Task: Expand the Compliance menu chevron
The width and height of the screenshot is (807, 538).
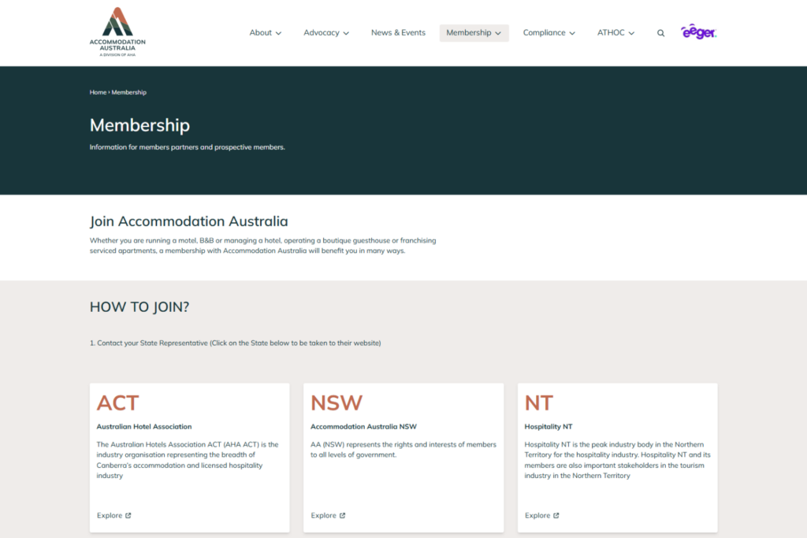Action: [x=572, y=33]
